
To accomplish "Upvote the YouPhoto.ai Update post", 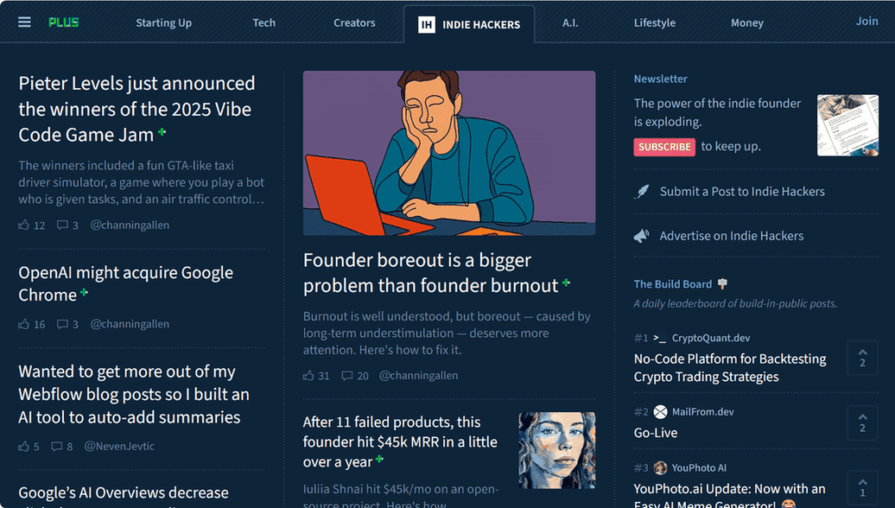I will [862, 488].
